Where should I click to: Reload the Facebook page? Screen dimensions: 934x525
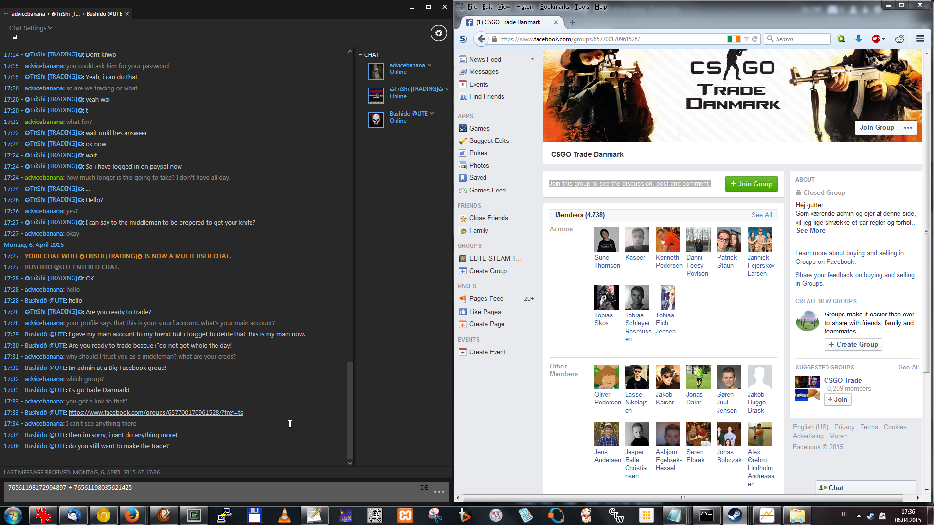pos(755,39)
